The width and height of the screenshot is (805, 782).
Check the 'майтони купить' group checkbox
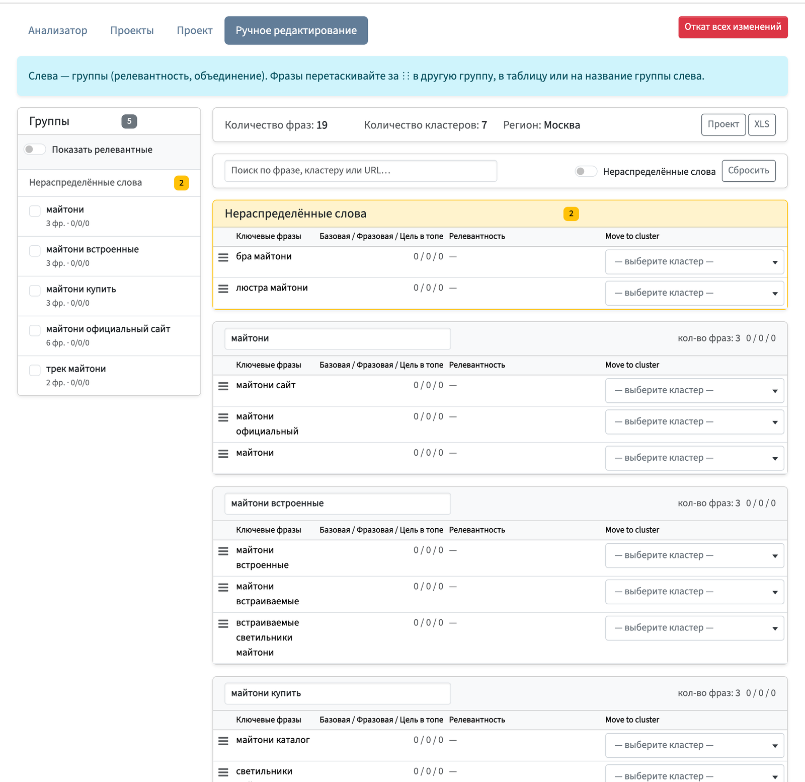pyautogui.click(x=35, y=291)
